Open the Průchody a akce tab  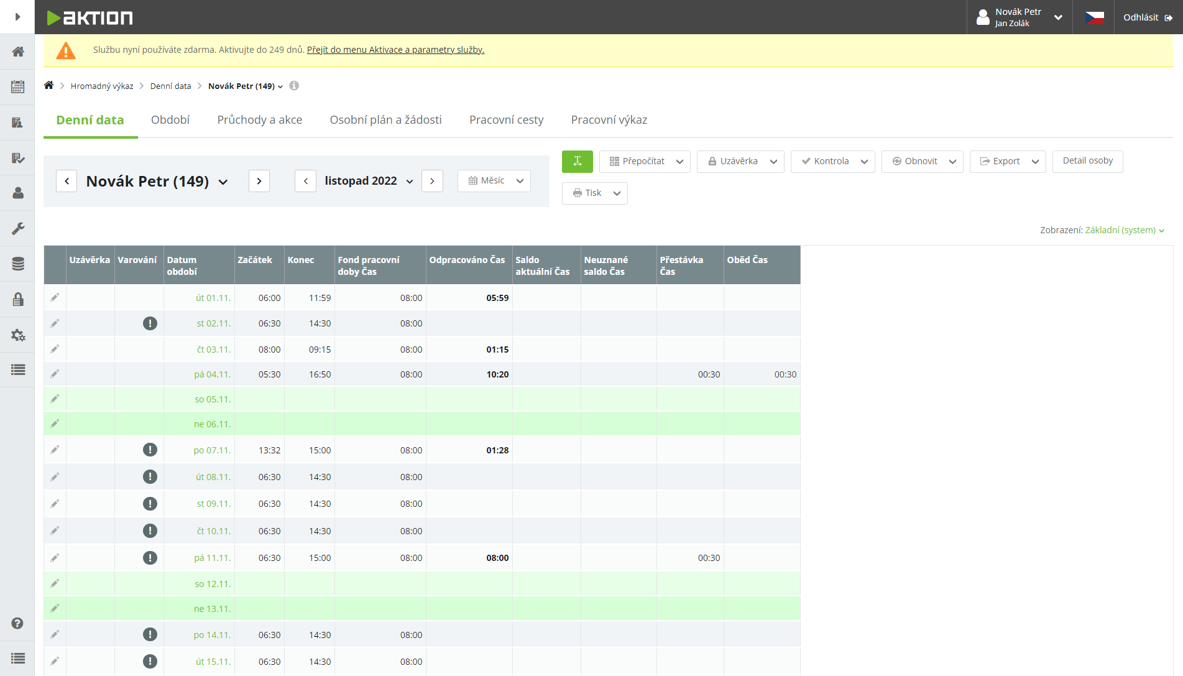tap(259, 120)
